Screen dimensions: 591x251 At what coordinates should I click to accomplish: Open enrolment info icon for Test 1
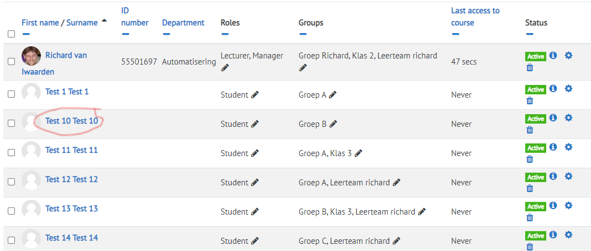(x=553, y=88)
